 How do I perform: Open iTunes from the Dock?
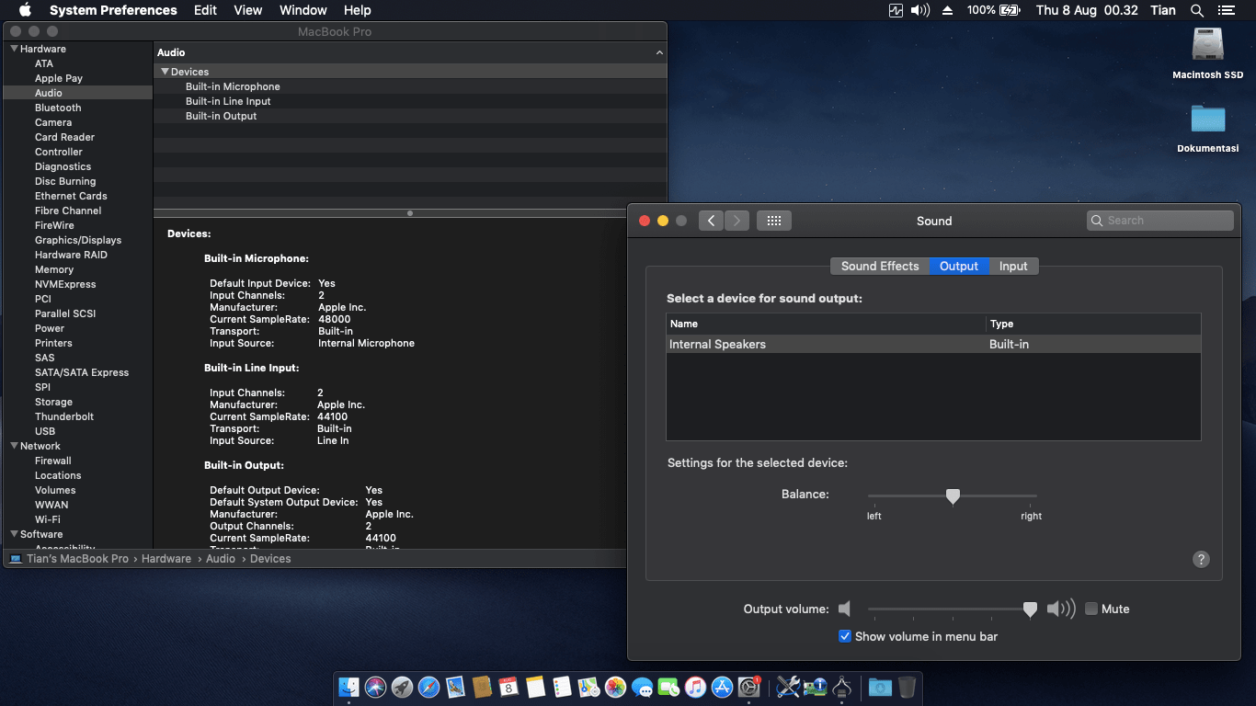click(x=696, y=687)
